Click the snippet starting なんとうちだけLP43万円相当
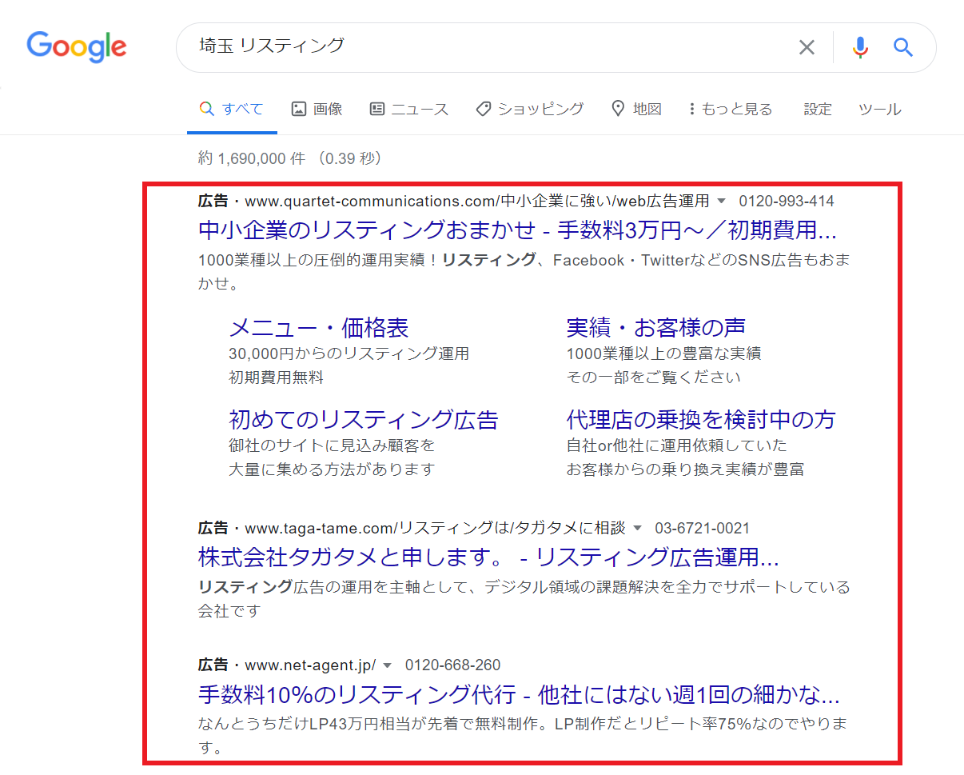 (x=523, y=736)
